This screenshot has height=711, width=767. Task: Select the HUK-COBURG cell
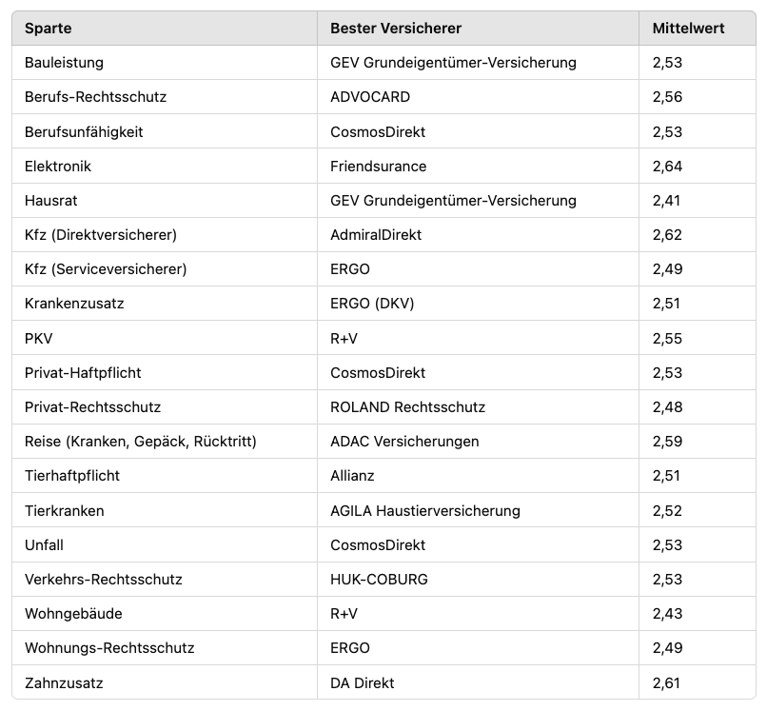(x=379, y=579)
